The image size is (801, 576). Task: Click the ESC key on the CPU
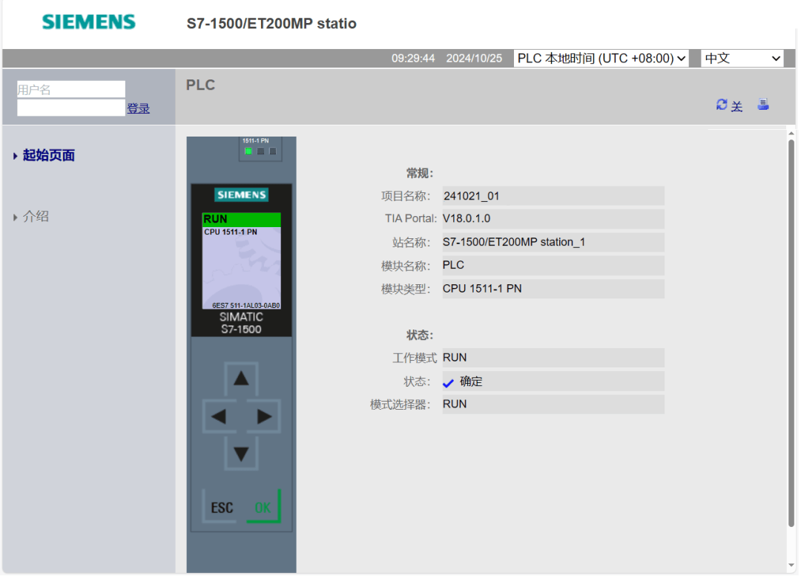(222, 508)
